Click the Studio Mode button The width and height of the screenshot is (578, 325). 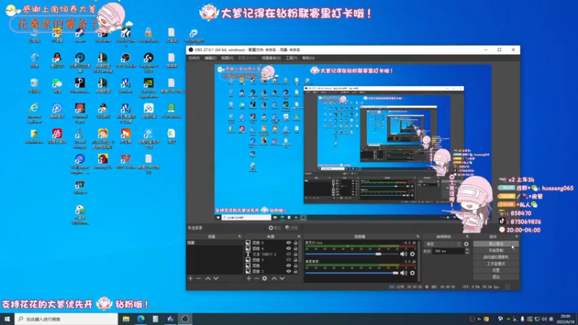[496, 264]
